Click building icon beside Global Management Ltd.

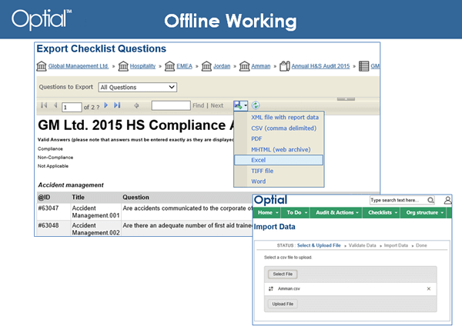(x=42, y=66)
